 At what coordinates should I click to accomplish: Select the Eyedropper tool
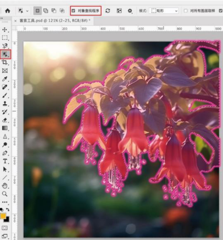coord(5,79)
